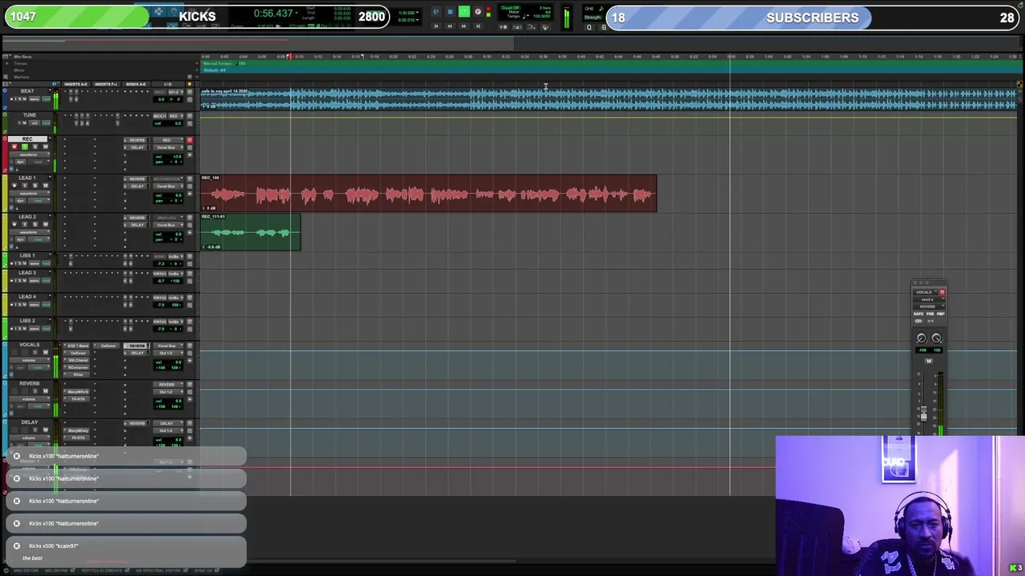Click the Online sync button in transport
The height and width of the screenshot is (576, 1025).
[x=436, y=12]
